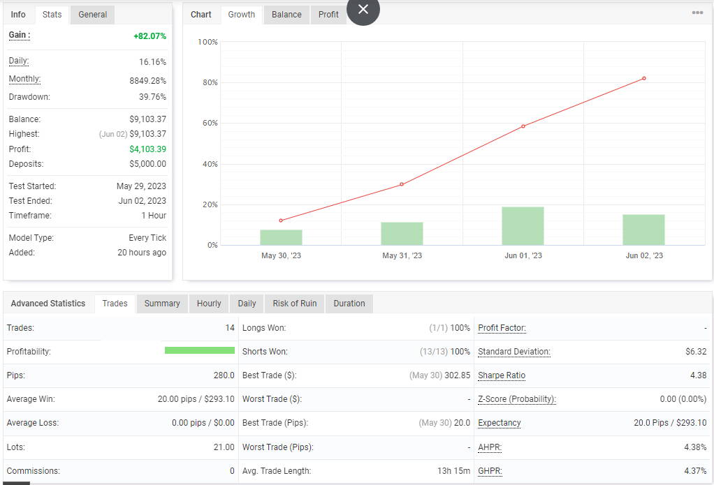Image resolution: width=714 pixels, height=485 pixels.
Task: Click the Profit Factor label
Action: [x=502, y=328]
